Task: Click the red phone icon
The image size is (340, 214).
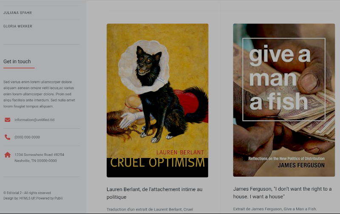Action: coord(7,137)
